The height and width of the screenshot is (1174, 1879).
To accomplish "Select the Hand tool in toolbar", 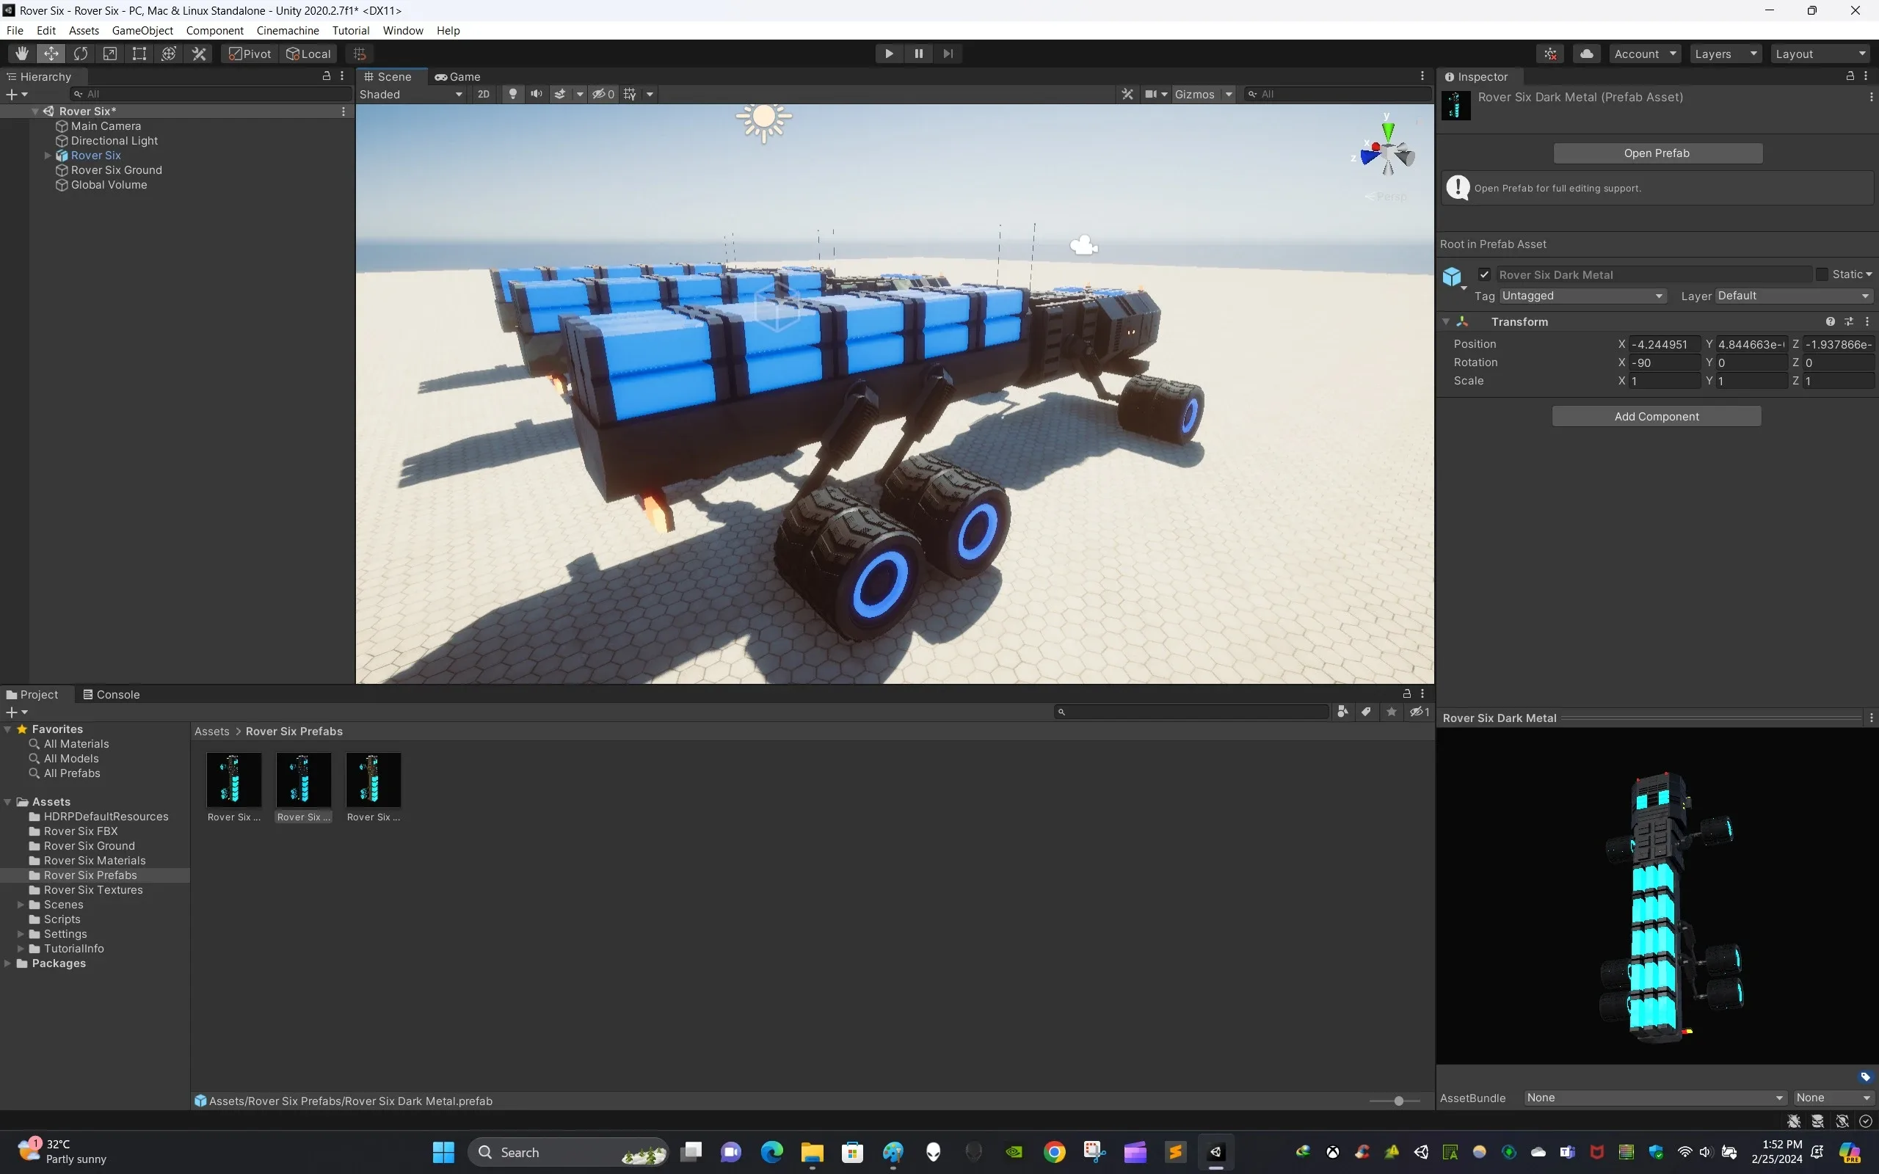I will tap(22, 54).
